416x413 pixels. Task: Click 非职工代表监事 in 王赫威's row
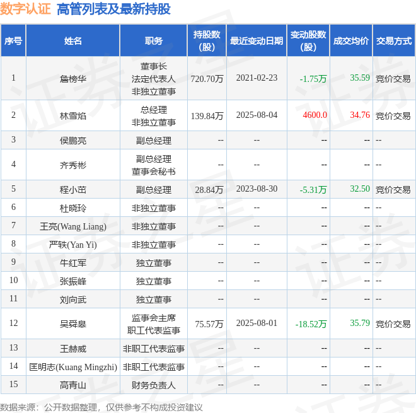[x=154, y=349]
